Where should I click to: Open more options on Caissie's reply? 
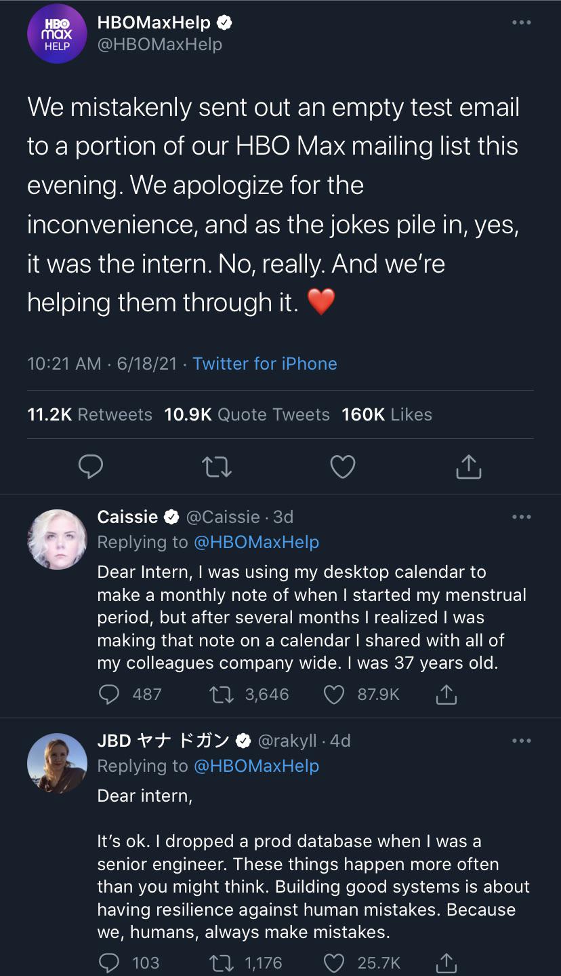[521, 516]
